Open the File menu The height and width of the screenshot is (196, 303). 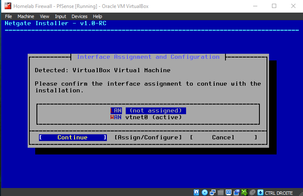coord(8,16)
